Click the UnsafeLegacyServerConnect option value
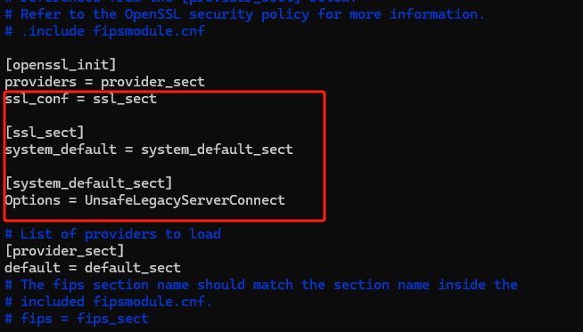Screen dimensions: 583x332 pos(185,200)
